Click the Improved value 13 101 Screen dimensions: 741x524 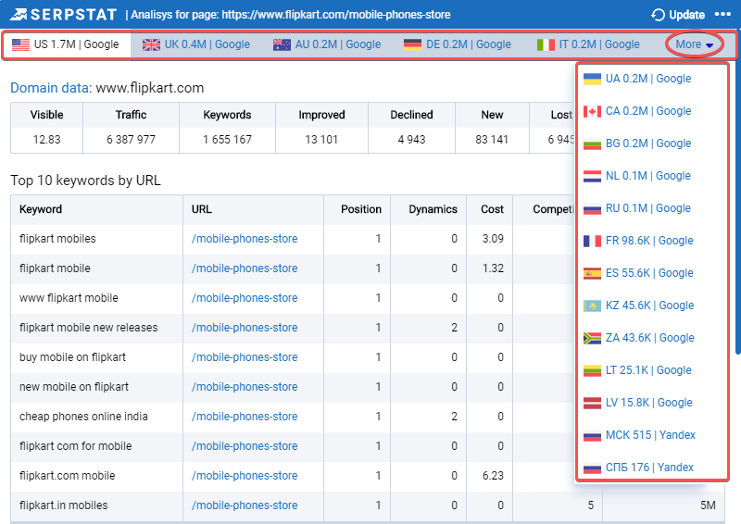(321, 140)
